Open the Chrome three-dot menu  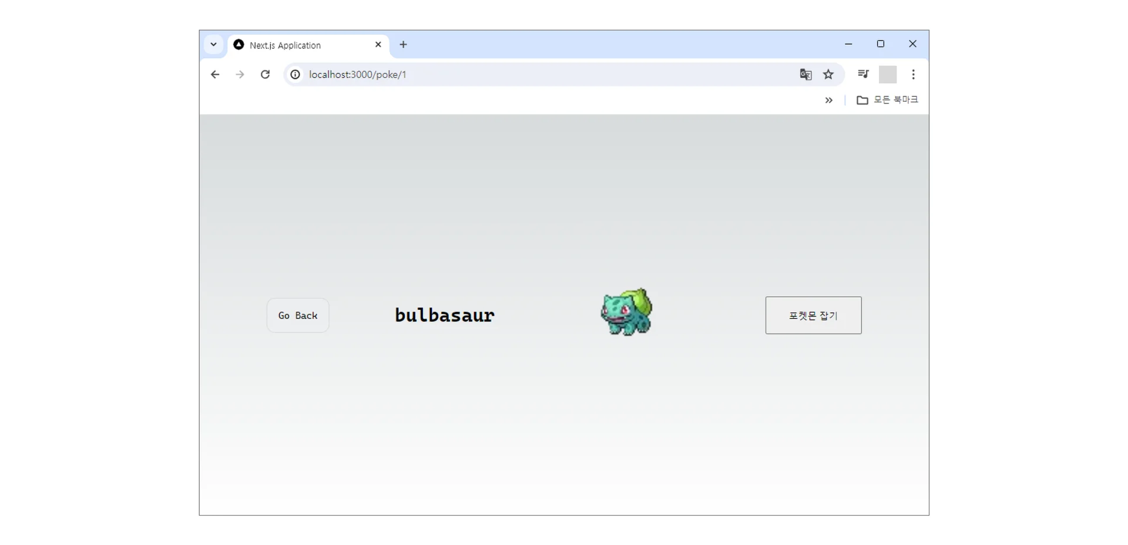pos(913,75)
